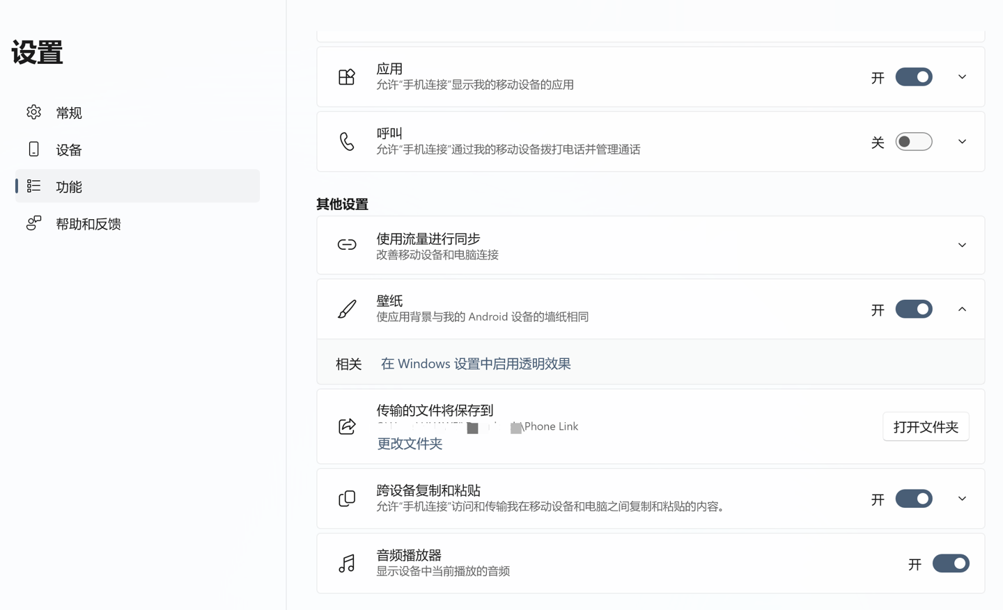
Task: Click the list icon beside 功能
Action: [33, 186]
